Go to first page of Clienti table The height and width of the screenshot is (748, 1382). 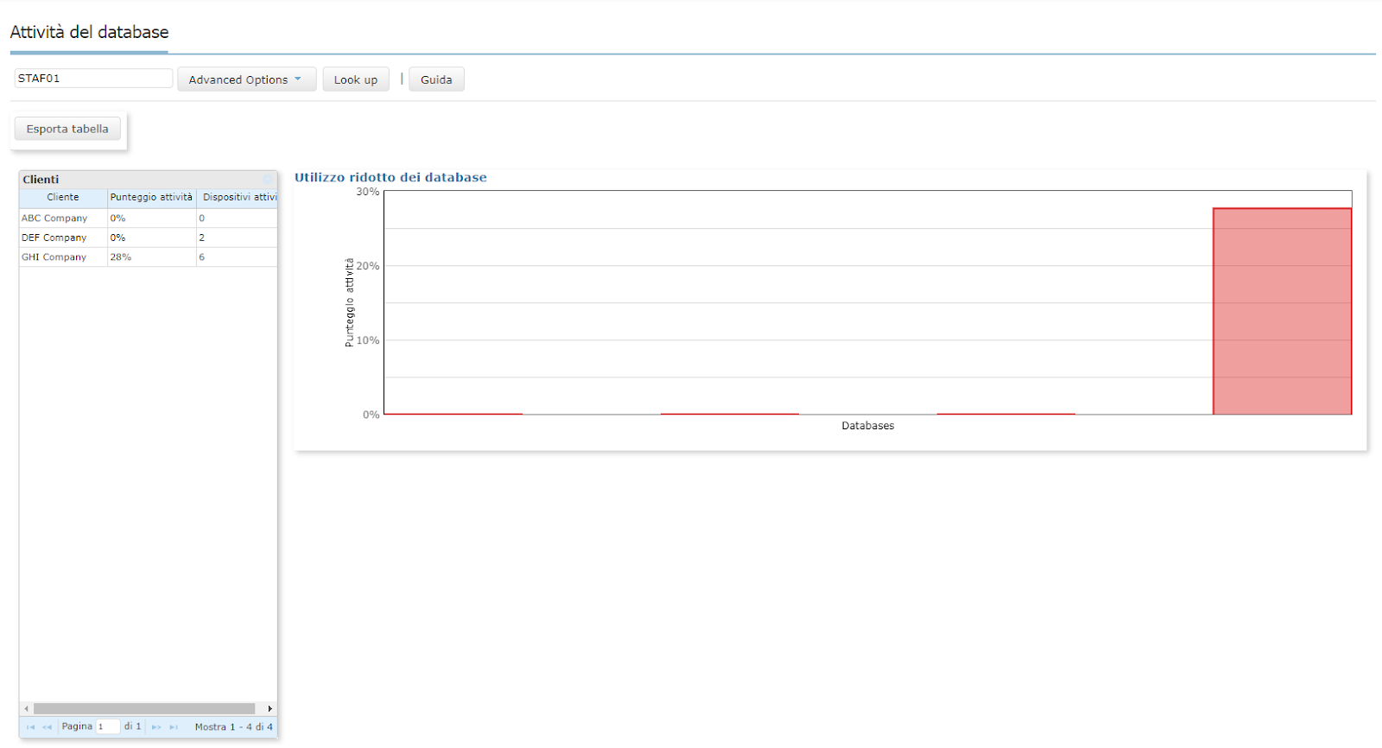click(x=30, y=727)
